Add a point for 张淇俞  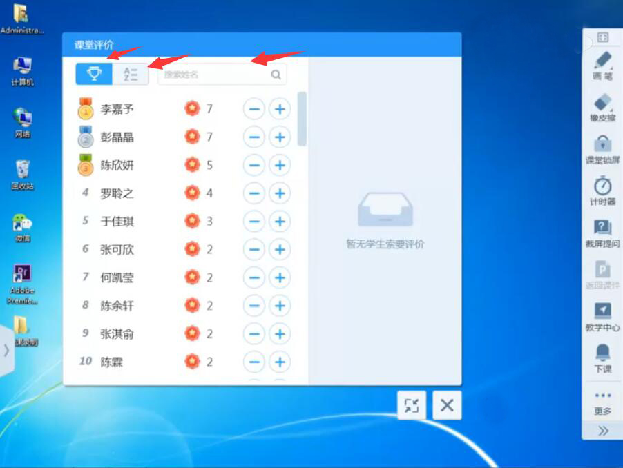pos(280,334)
